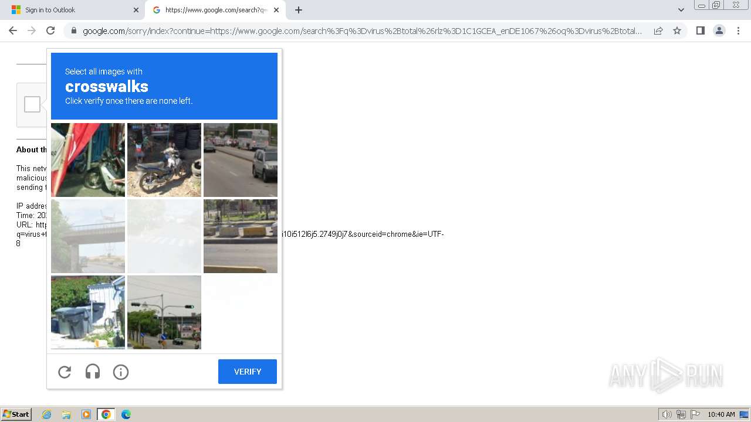The width and height of the screenshot is (751, 422).
Task: Select the traffic light pole tile
Action: click(x=164, y=312)
